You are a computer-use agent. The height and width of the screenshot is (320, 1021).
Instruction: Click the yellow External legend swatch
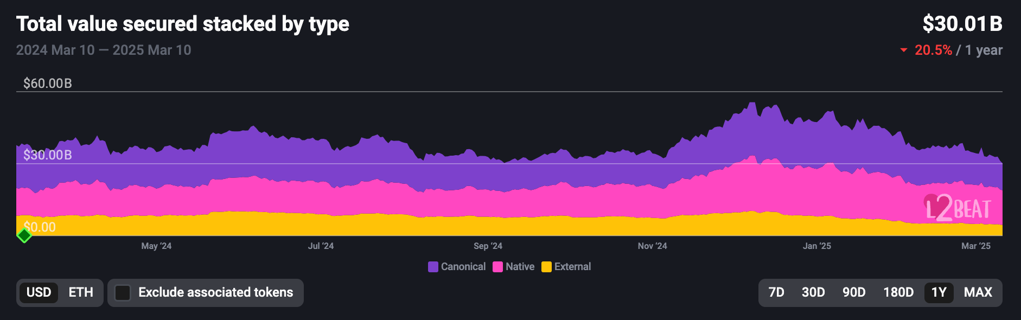[546, 267]
